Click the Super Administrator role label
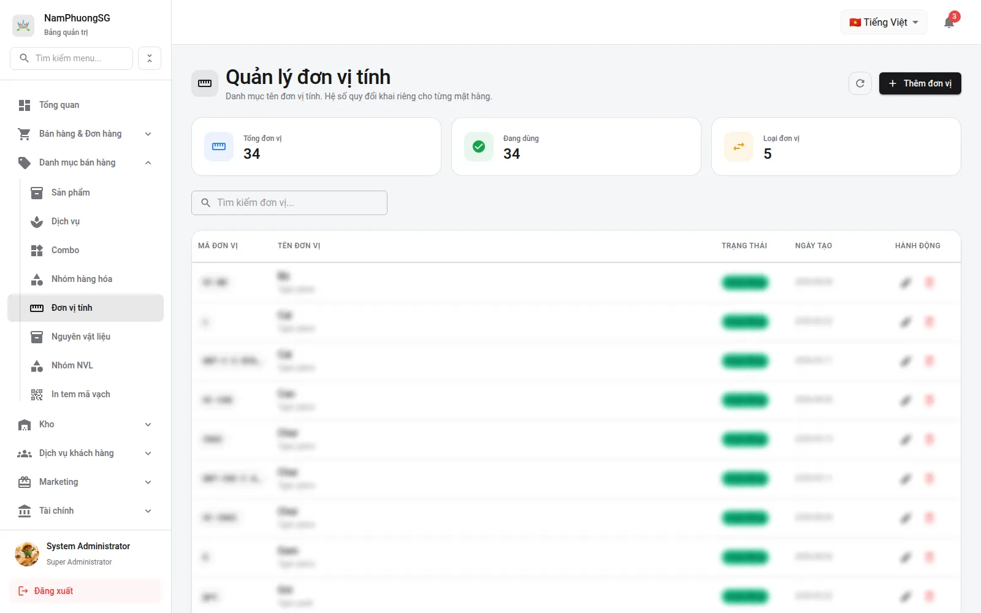981x613 pixels. (79, 562)
